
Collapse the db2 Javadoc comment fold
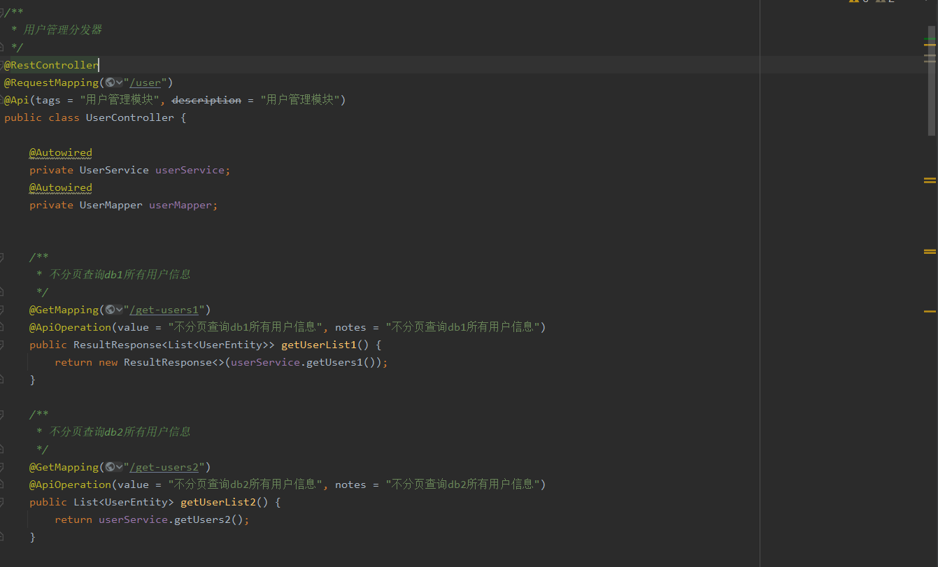pos(1,415)
